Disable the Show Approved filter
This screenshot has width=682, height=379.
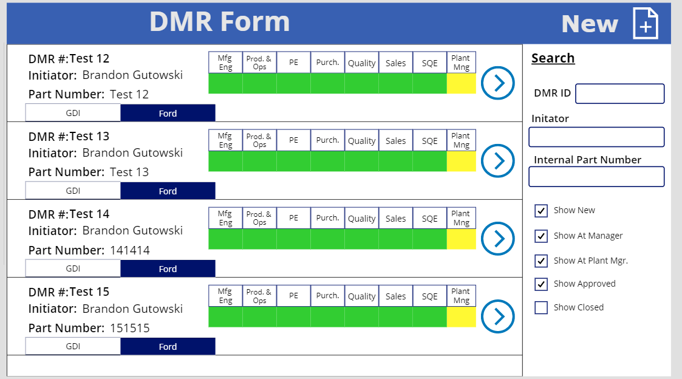coord(541,284)
